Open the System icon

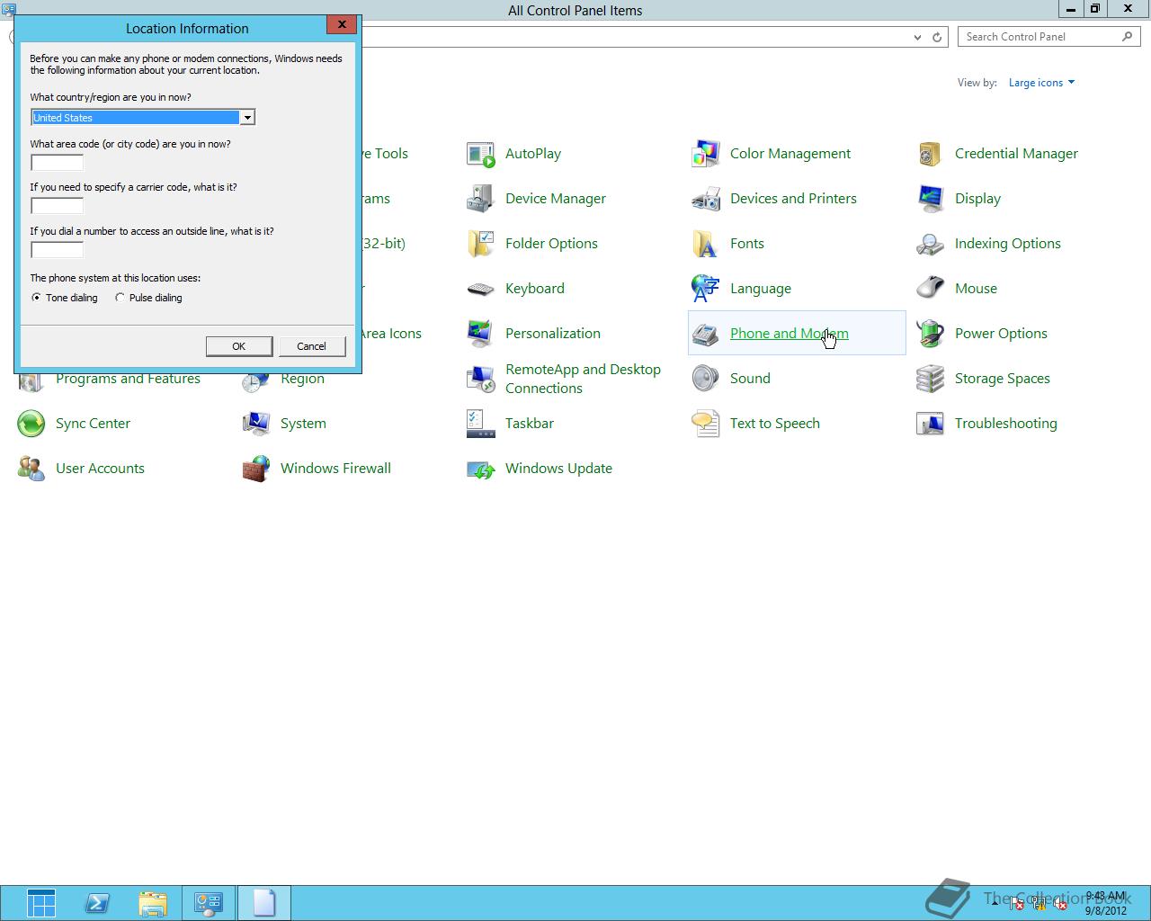[x=256, y=424]
